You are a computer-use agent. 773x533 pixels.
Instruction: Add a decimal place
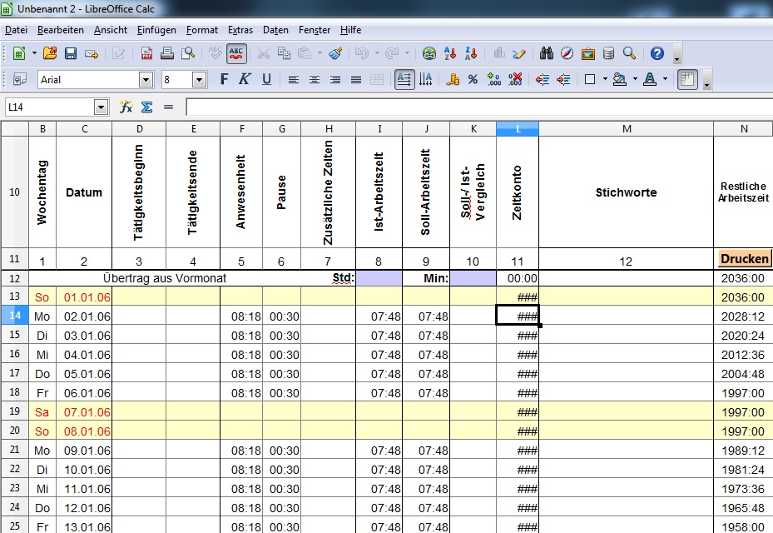[494, 79]
